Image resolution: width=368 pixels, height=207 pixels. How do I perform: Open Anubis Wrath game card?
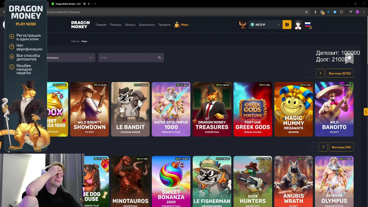[x=294, y=181]
